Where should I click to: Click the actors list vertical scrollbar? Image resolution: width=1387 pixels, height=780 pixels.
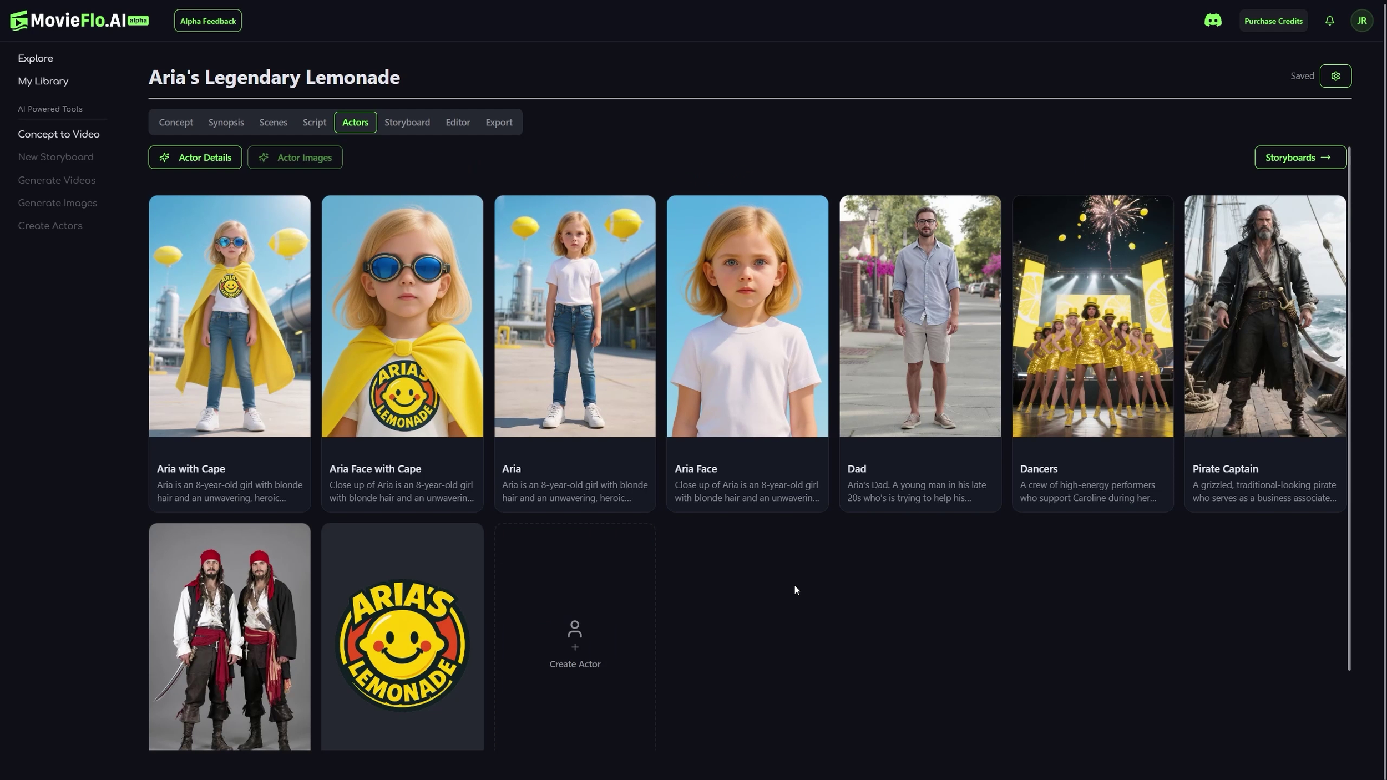1349,408
